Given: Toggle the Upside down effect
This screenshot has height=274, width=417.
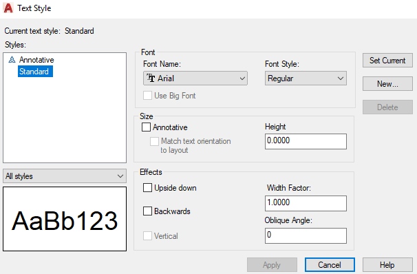Looking at the screenshot, I should point(147,187).
